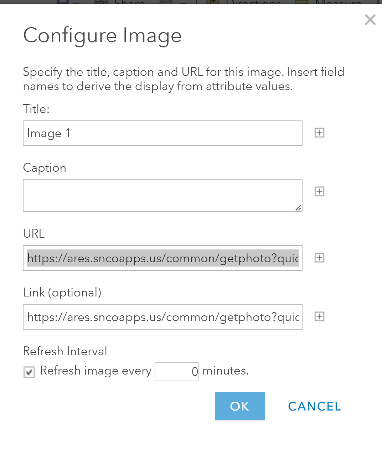The height and width of the screenshot is (449, 382).
Task: Click inside the Image 1 title field
Action: pyautogui.click(x=162, y=133)
